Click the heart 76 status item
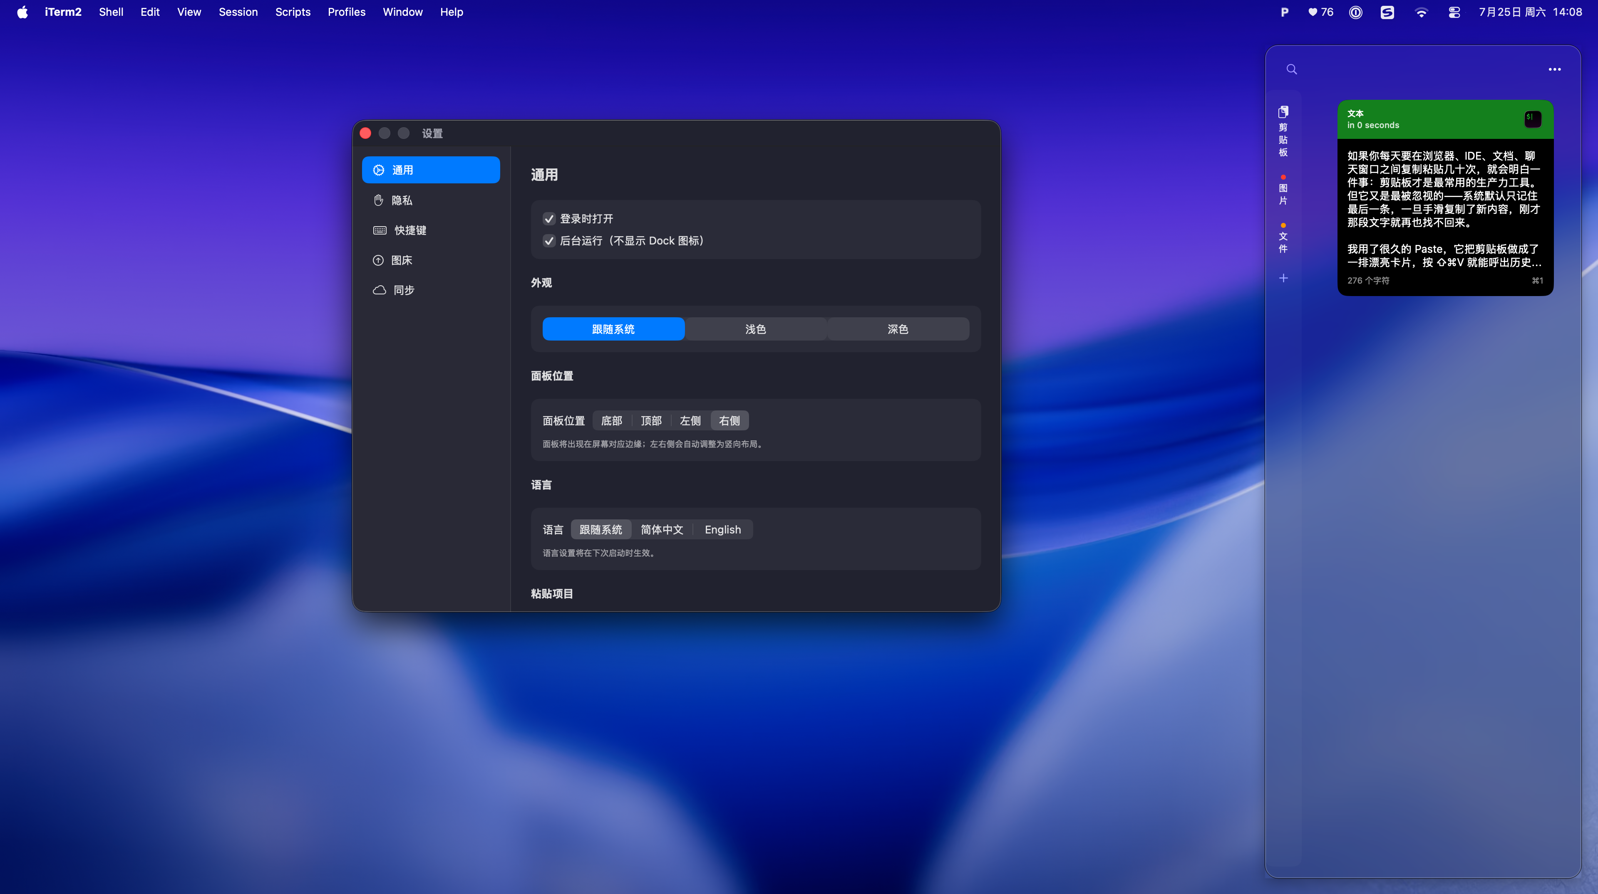The image size is (1598, 894). pos(1321,12)
